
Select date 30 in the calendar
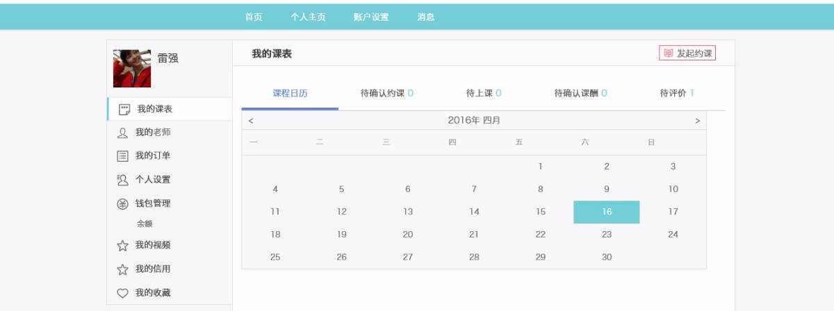(607, 257)
